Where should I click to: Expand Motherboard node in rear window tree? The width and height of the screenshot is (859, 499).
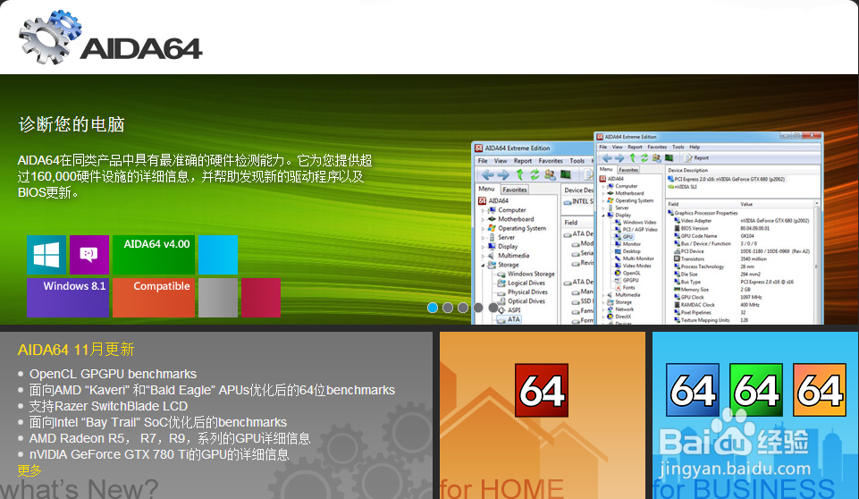[x=483, y=219]
